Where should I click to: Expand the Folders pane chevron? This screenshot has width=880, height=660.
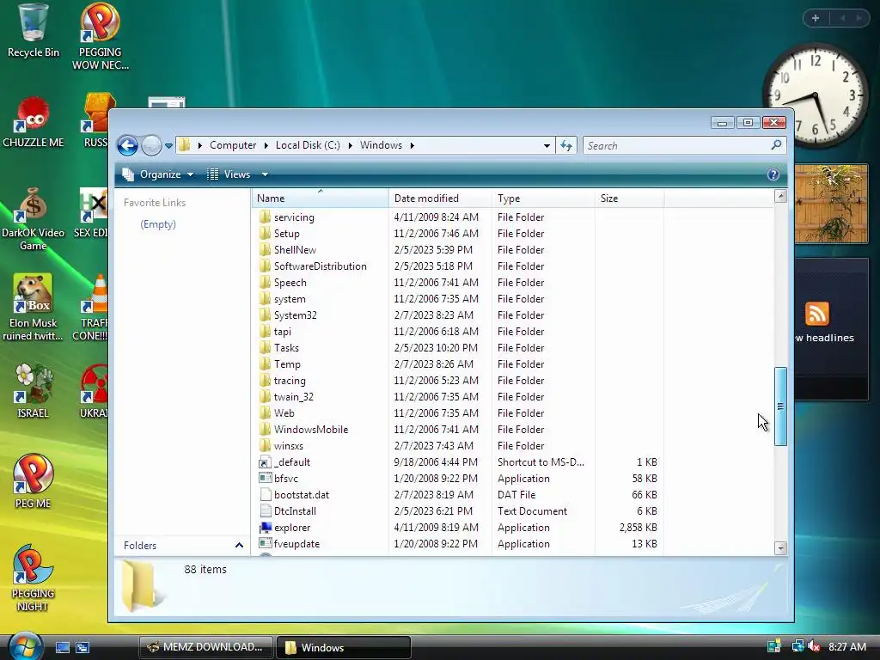(239, 546)
